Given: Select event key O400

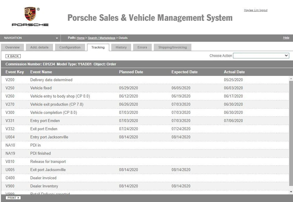Looking at the screenshot, I should pos(10,178).
